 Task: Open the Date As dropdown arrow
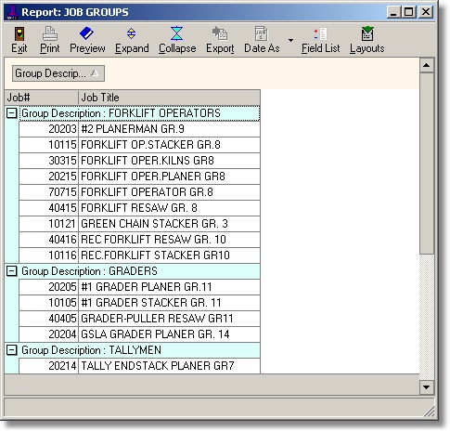[290, 40]
